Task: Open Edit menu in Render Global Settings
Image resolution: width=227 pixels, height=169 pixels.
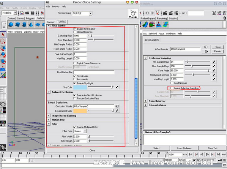Action: pyautogui.click(x=48, y=6)
